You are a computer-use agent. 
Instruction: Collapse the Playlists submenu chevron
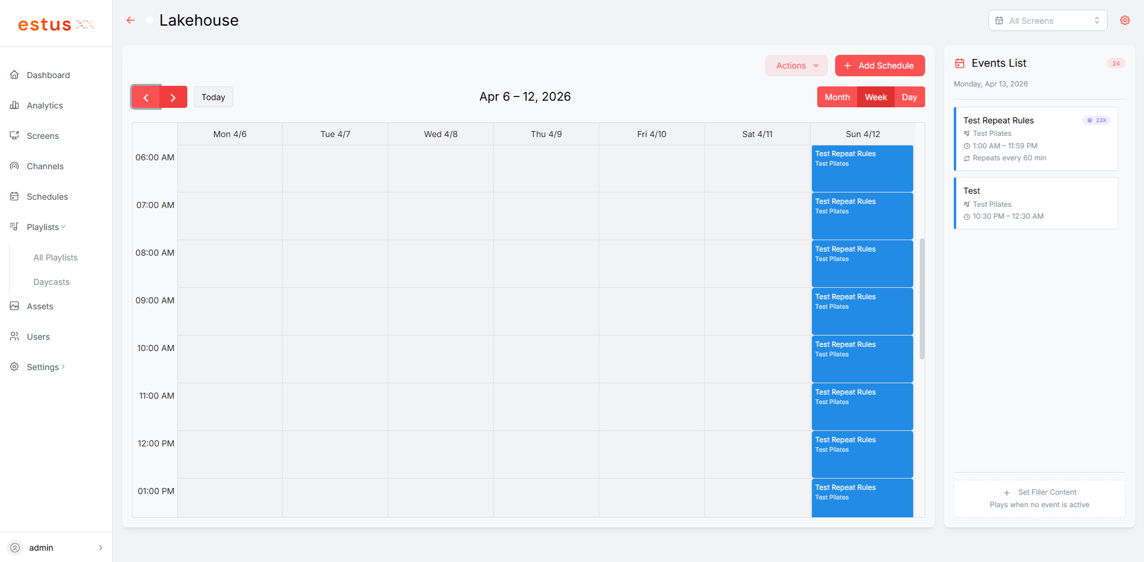coord(63,226)
